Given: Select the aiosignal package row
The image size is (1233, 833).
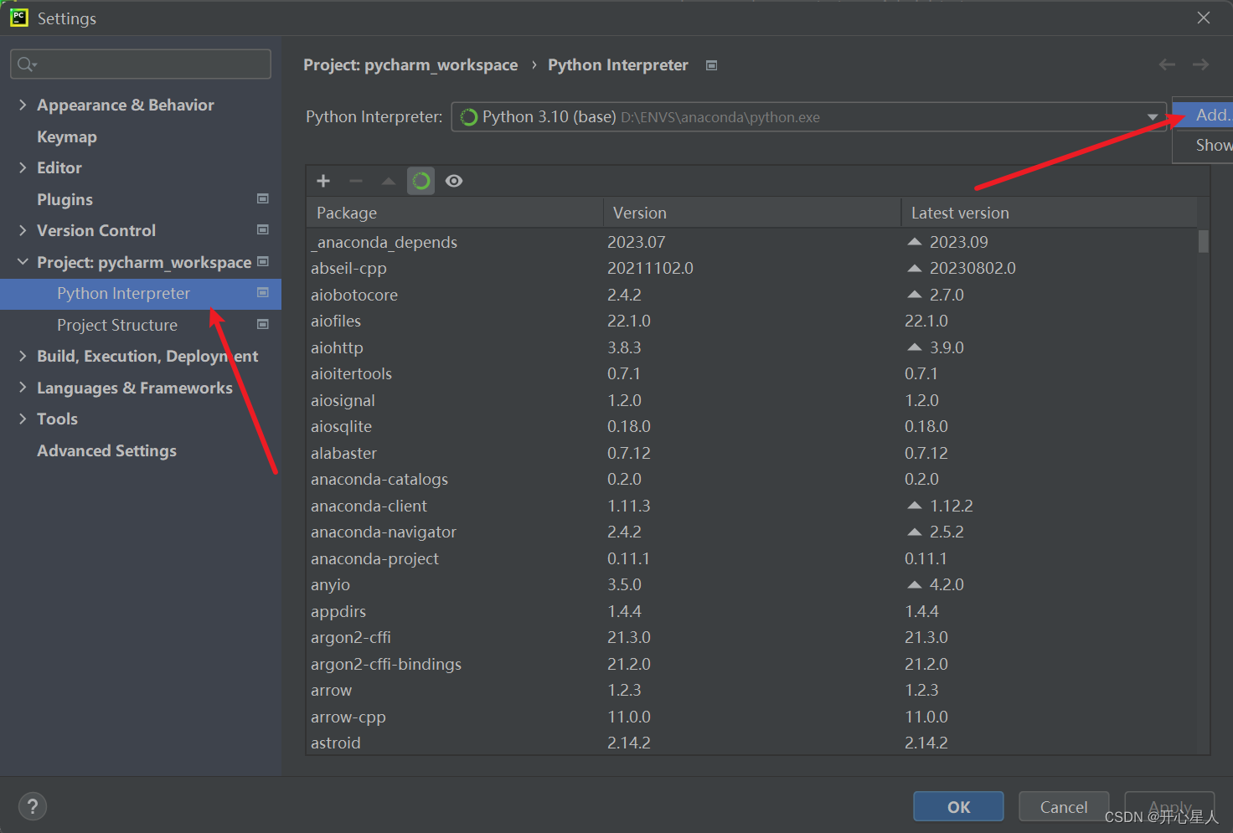Looking at the screenshot, I should coord(752,400).
